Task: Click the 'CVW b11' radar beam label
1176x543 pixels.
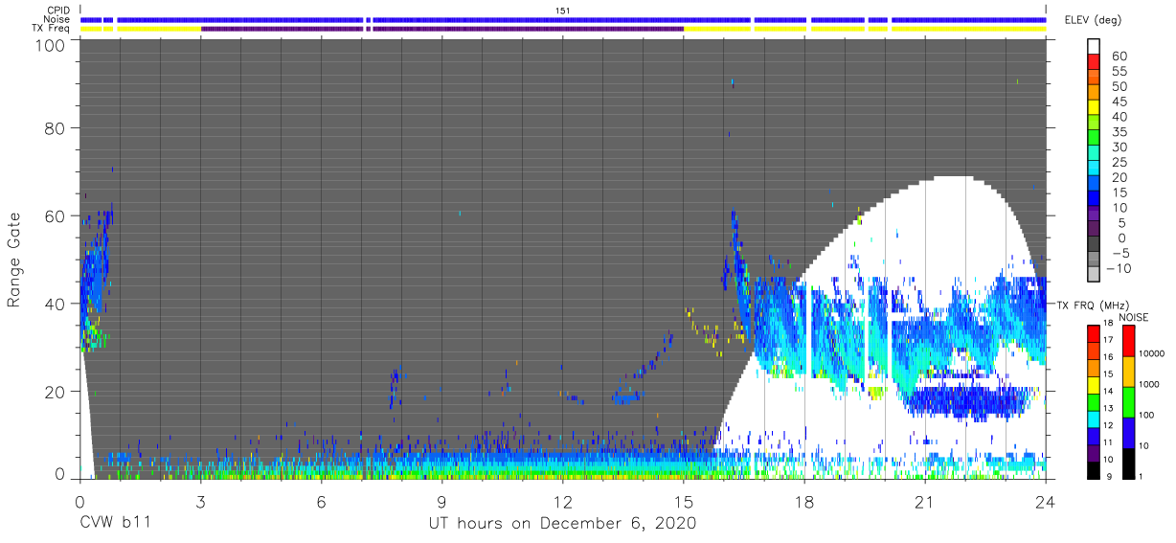Action: tap(115, 523)
